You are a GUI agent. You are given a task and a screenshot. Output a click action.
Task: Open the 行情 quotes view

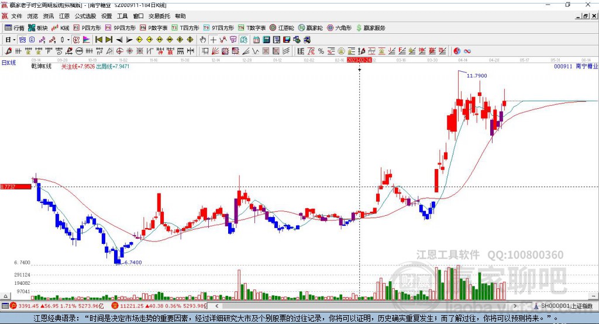[x=14, y=28]
